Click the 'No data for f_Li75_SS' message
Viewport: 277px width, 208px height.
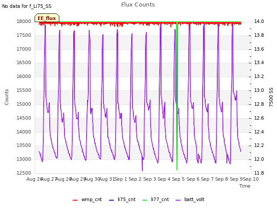27,6
